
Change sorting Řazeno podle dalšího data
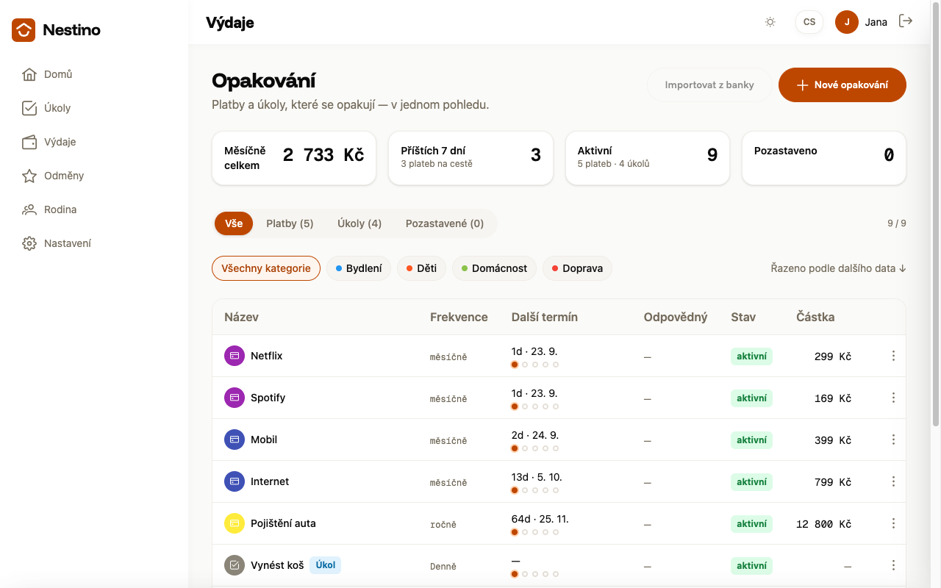pos(838,268)
